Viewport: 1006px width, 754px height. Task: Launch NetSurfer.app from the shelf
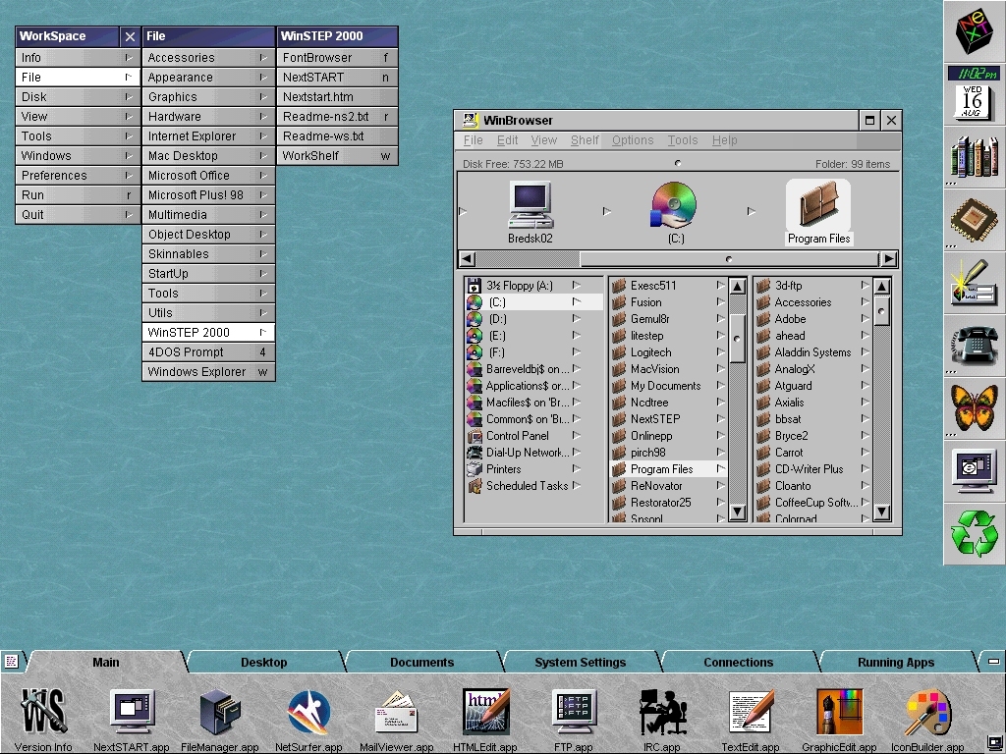point(308,720)
